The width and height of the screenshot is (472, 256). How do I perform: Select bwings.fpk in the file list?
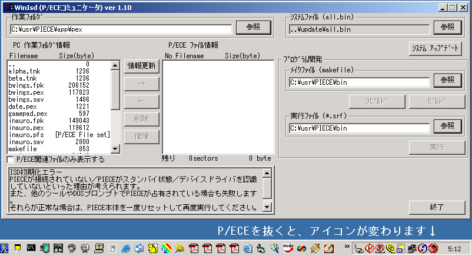pos(59,85)
